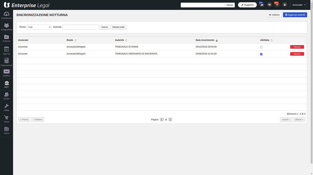The image size is (313, 175).
Task: Sort table by Autorità column arrows
Action: click(x=126, y=40)
